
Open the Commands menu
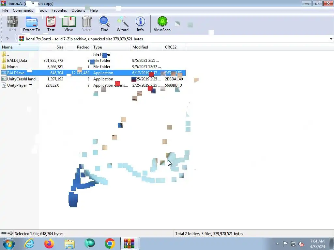(23, 10)
